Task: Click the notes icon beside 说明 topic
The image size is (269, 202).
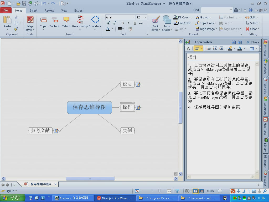Action: click(138, 84)
